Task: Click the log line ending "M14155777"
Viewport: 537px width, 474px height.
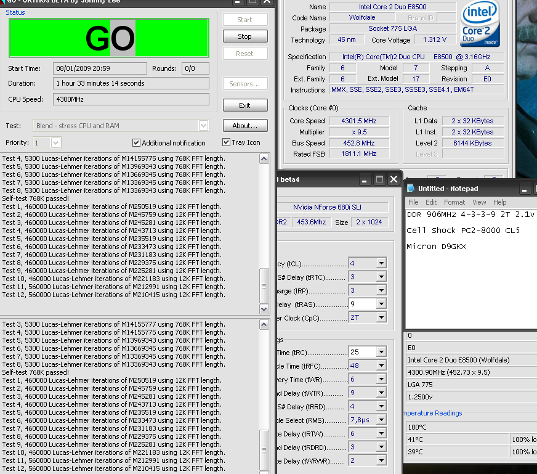Action: (x=114, y=324)
